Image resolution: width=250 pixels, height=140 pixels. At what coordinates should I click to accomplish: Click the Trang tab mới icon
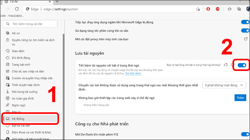(x=7, y=64)
